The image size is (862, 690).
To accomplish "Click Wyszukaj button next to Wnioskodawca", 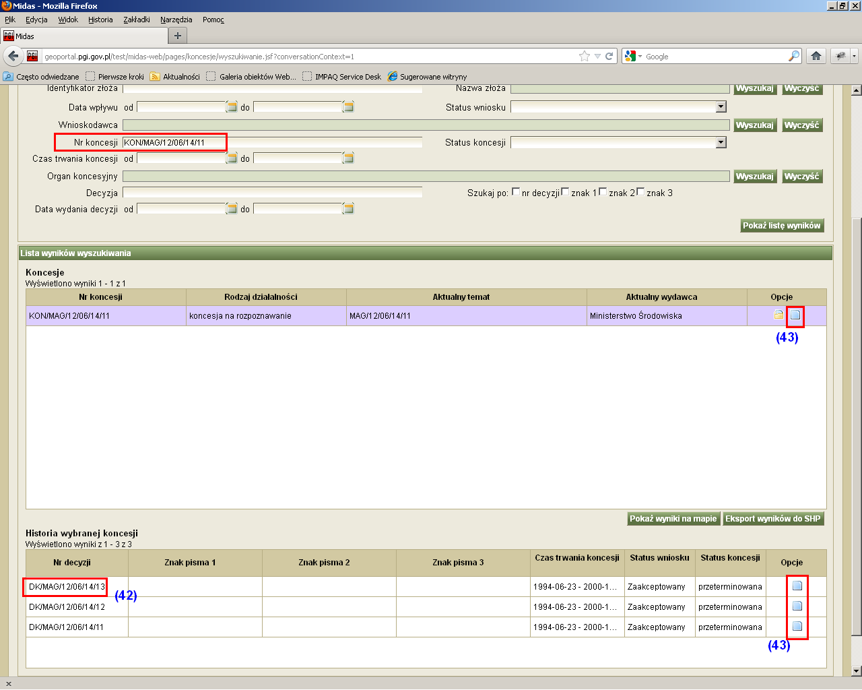I will click(x=755, y=125).
